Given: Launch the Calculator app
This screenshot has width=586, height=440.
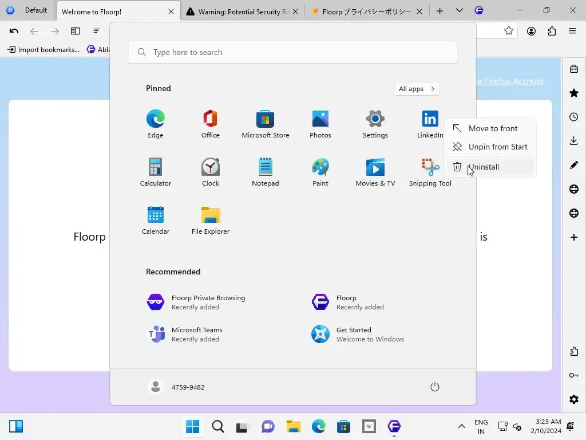Looking at the screenshot, I should pos(156,172).
